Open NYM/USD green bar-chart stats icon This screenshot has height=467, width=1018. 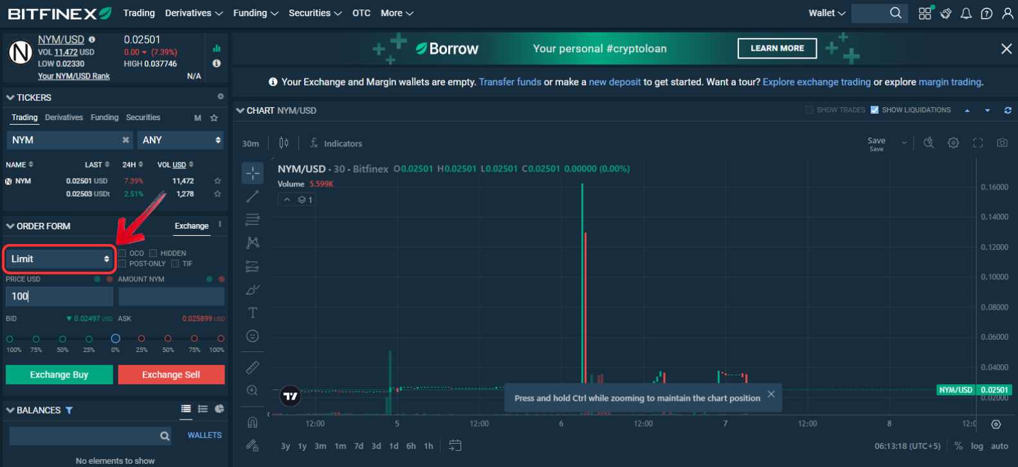pos(217,48)
